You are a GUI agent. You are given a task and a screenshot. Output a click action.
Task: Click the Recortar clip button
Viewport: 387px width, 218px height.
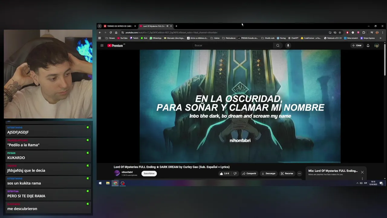287,173
